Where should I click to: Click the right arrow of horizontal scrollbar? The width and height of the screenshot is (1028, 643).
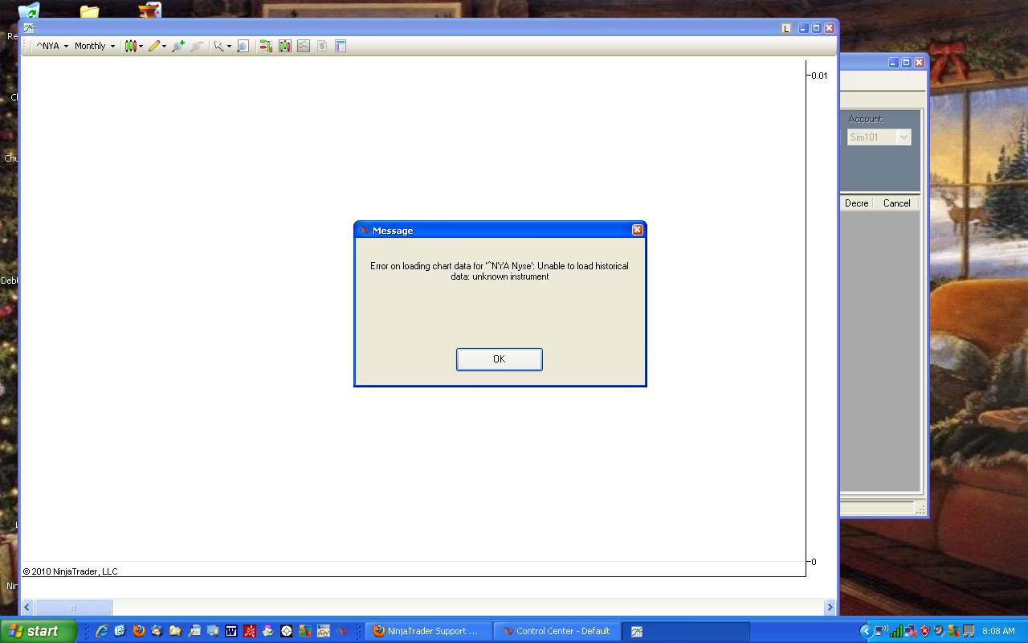pos(830,608)
